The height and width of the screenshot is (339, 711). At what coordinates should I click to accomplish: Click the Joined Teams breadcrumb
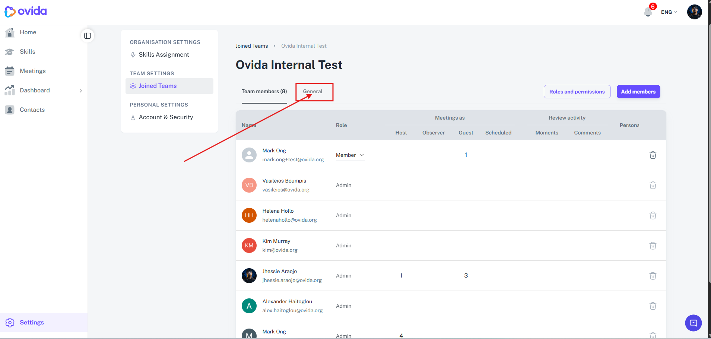(252, 46)
